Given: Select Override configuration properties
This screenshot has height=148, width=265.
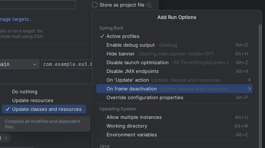Looking at the screenshot, I should 145,98.
